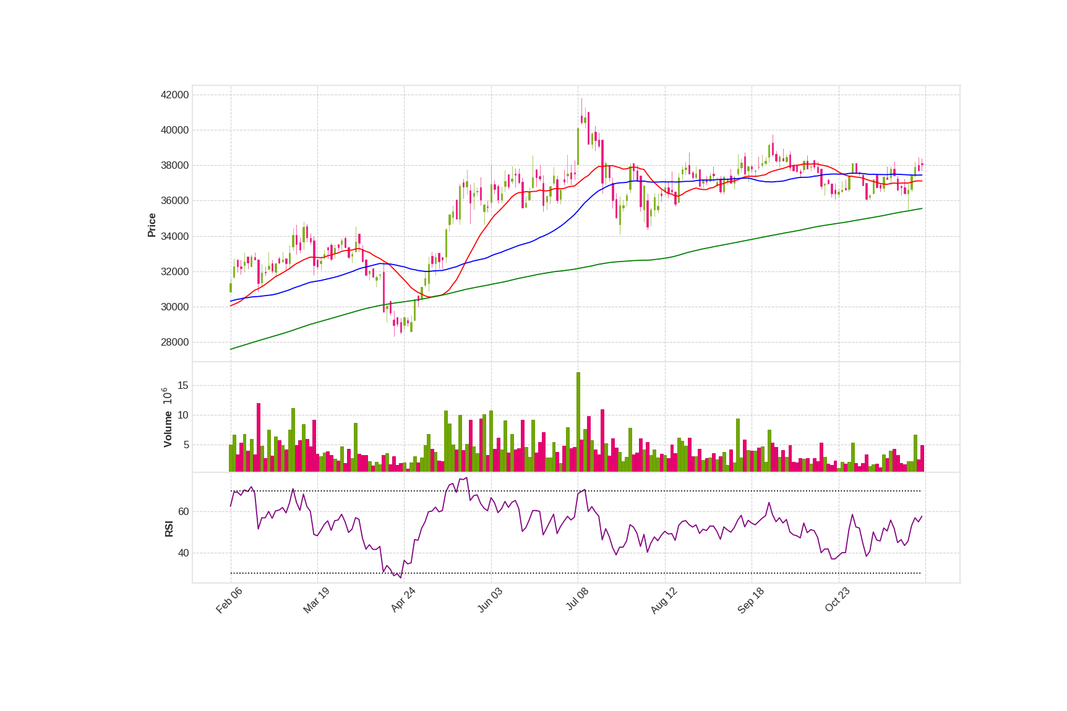1067x711 pixels.
Task: Click the Price y-axis title
Action: tap(152, 225)
